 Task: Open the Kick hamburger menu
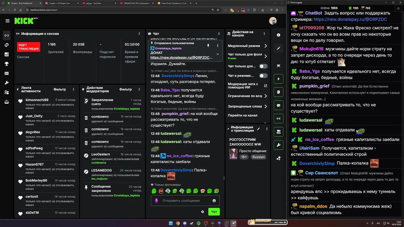8,21
